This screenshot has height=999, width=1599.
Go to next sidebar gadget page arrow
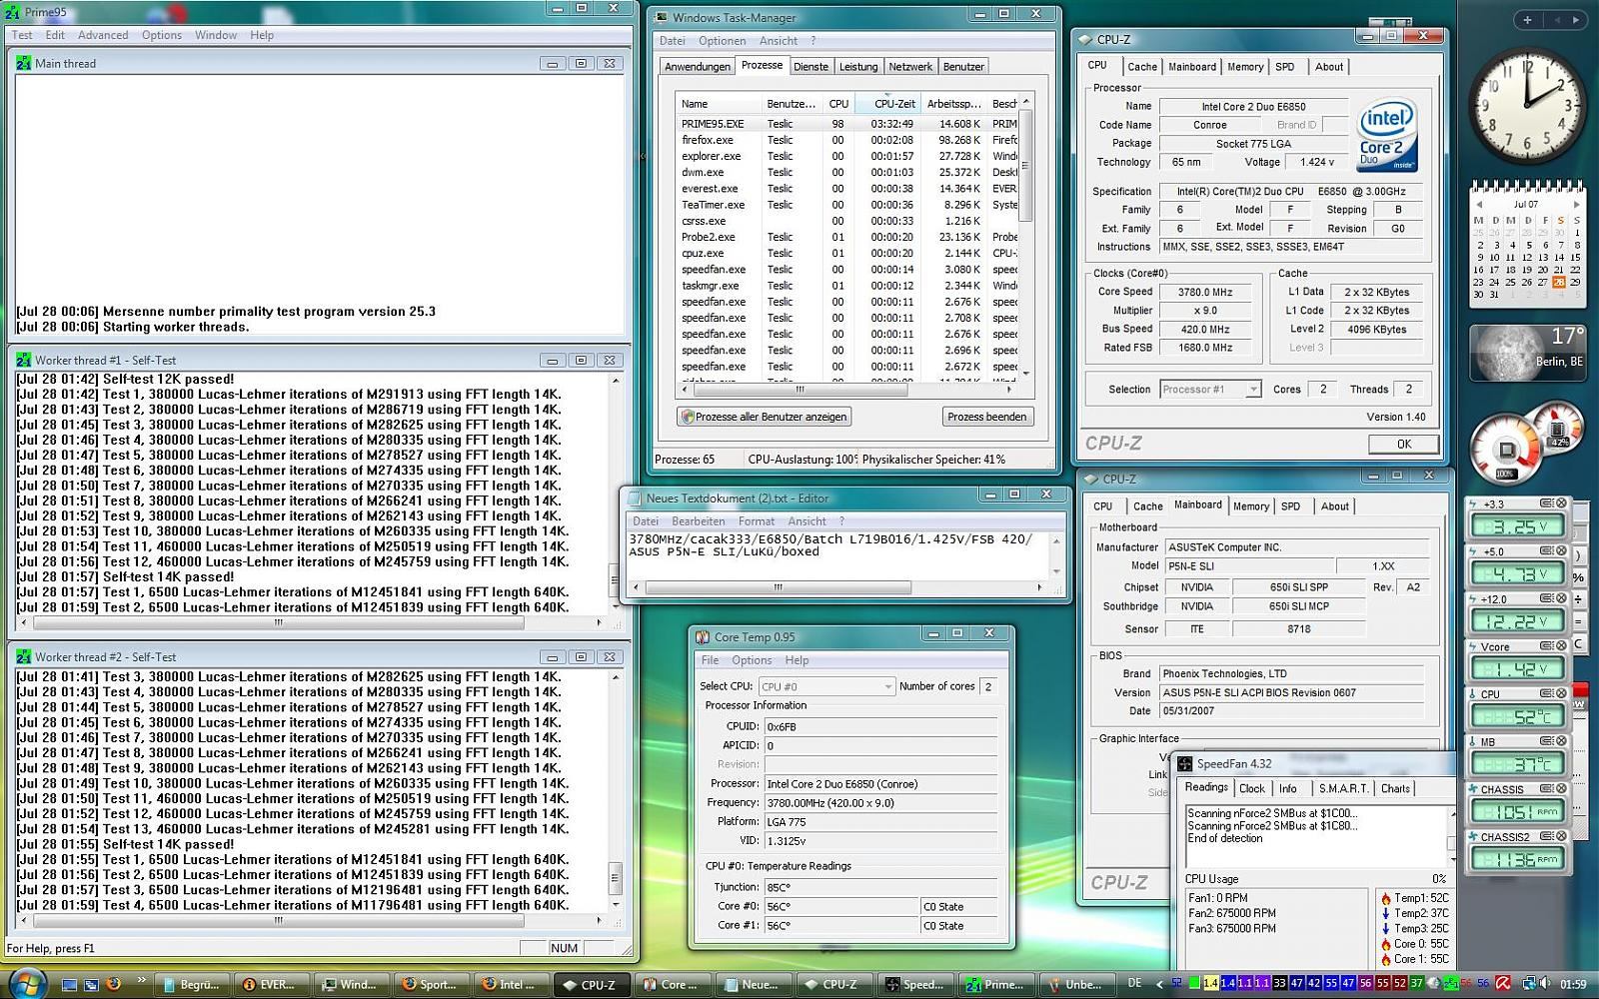[1578, 19]
